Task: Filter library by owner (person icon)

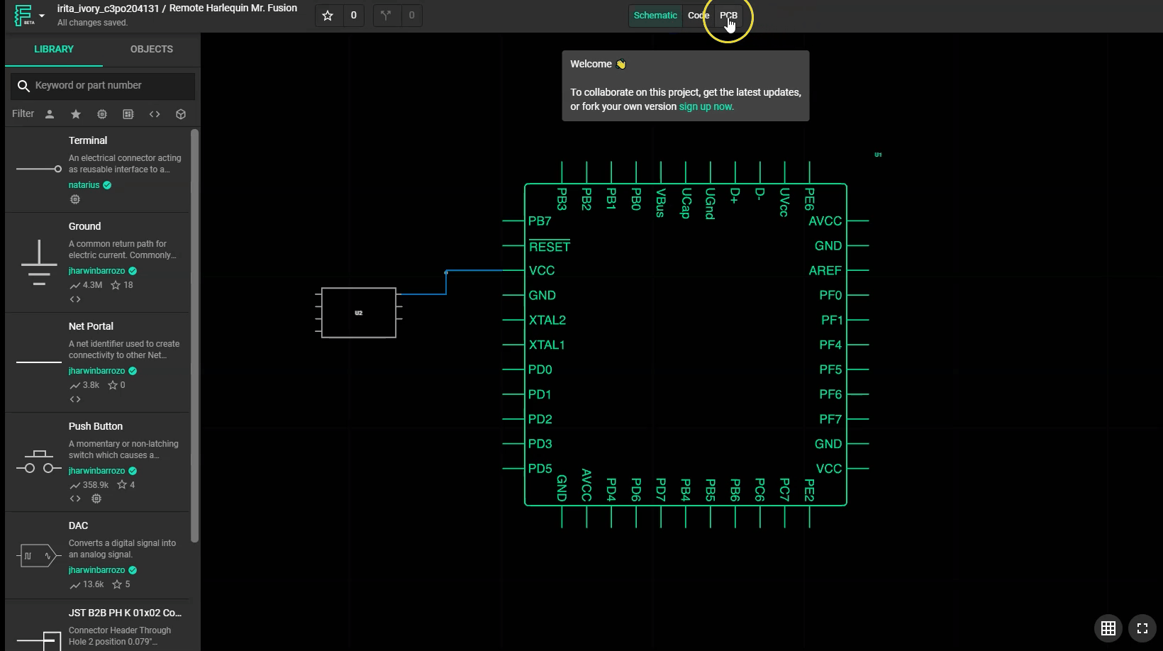Action: coord(50,114)
